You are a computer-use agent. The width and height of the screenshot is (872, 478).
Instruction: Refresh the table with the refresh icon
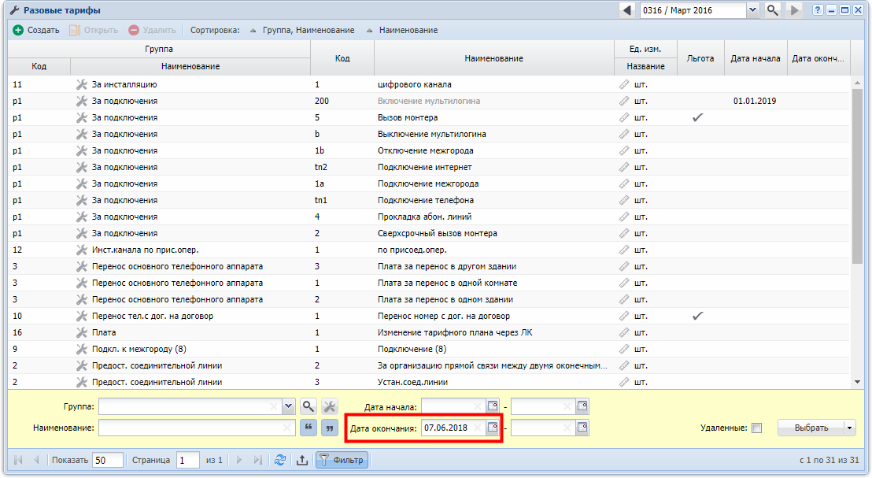pos(280,460)
